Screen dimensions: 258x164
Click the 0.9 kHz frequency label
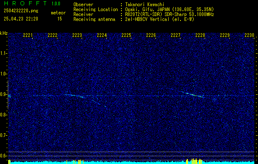[3, 94]
